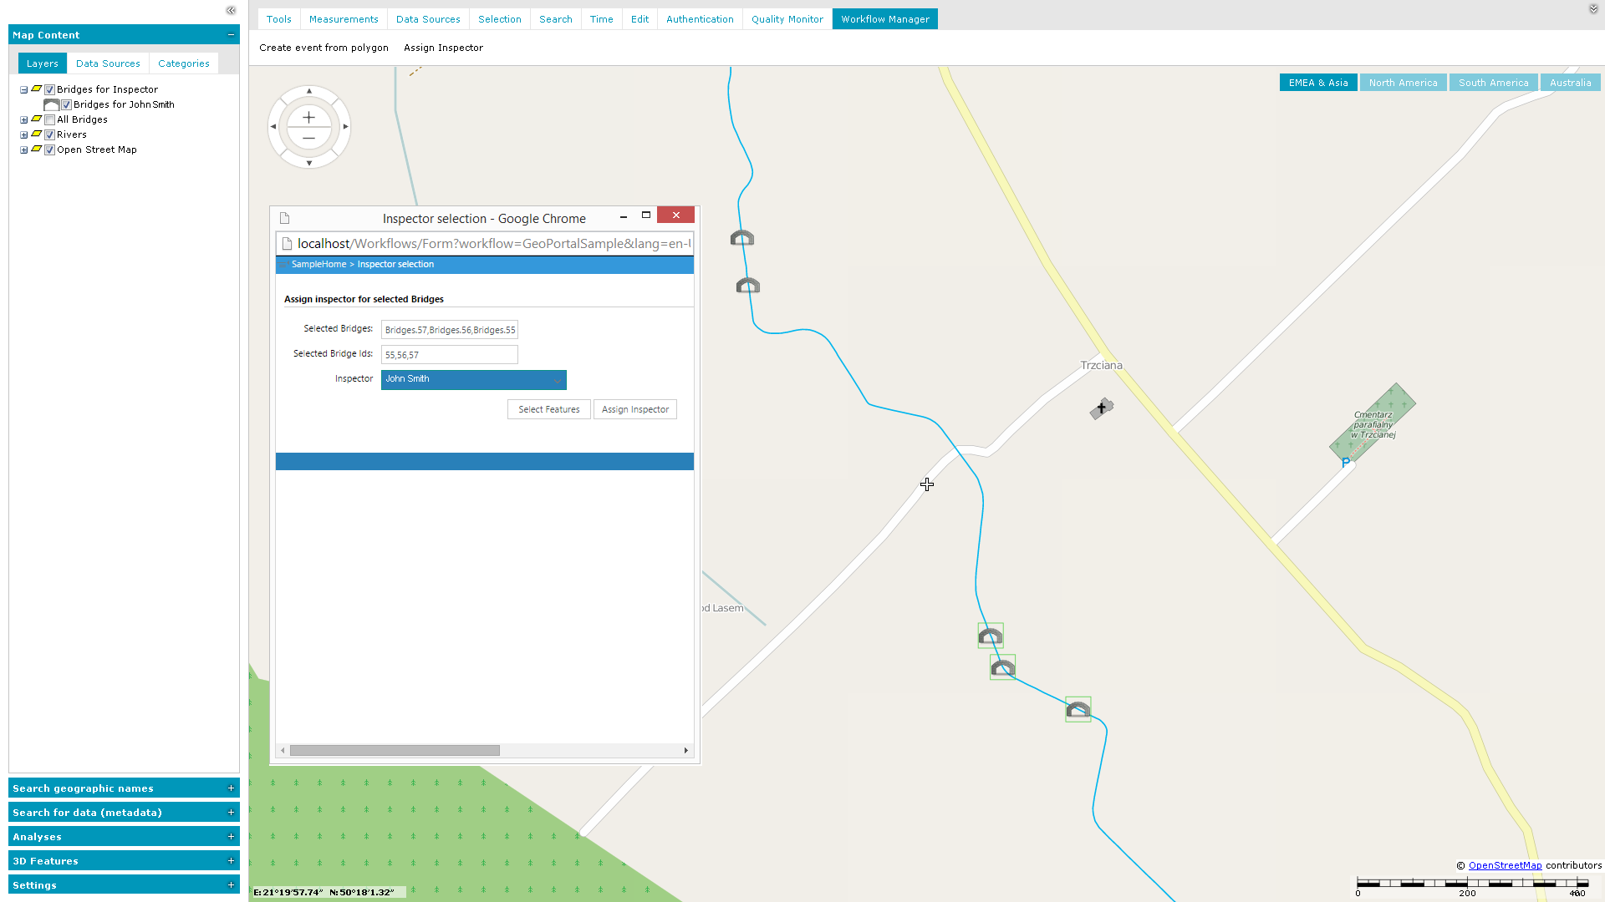Viewport: 1605px width, 902px height.
Task: Pan the map north with up arrow
Action: [x=309, y=90]
